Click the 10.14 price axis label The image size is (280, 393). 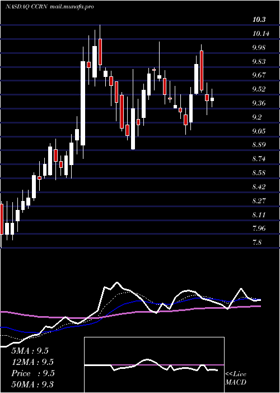[x=261, y=34]
